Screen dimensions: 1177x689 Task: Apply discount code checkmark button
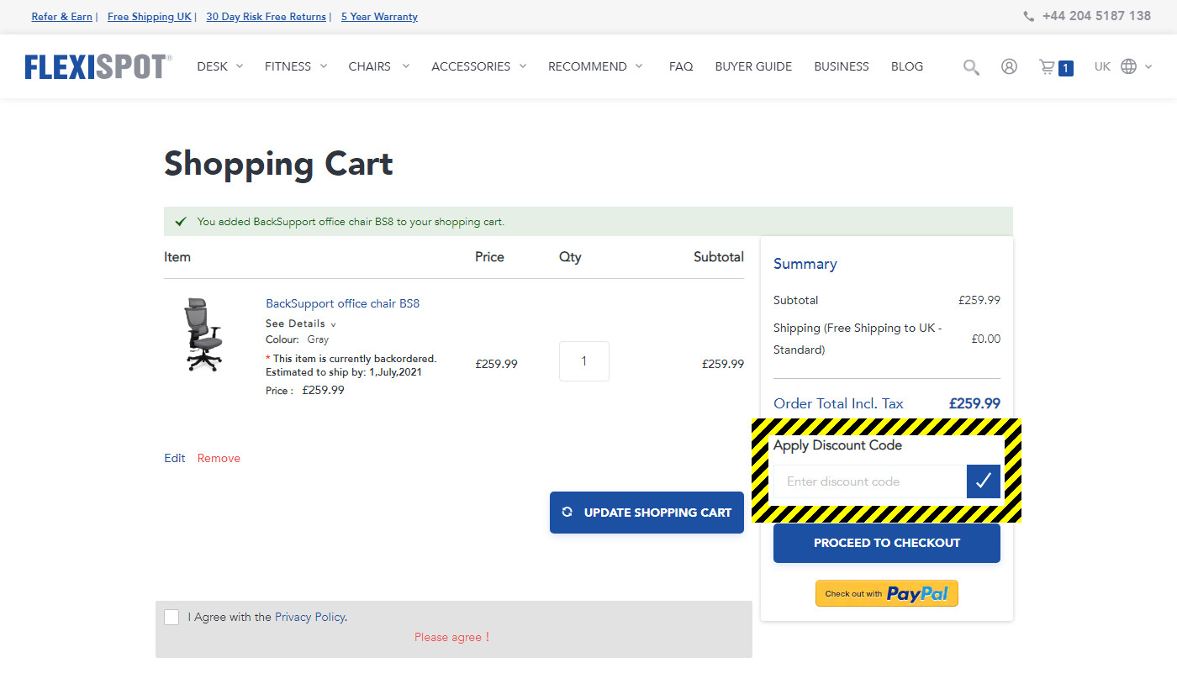click(984, 481)
